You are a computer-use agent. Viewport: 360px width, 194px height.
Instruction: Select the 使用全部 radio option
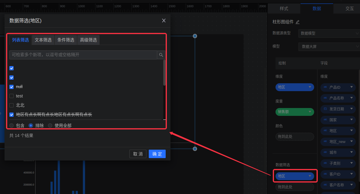[x=50, y=126]
